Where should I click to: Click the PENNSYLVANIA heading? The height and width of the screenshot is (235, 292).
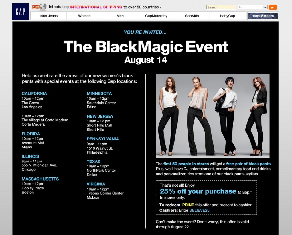[x=103, y=139]
